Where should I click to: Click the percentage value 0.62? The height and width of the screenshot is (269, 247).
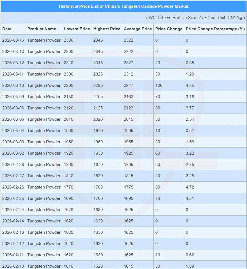tap(190, 255)
